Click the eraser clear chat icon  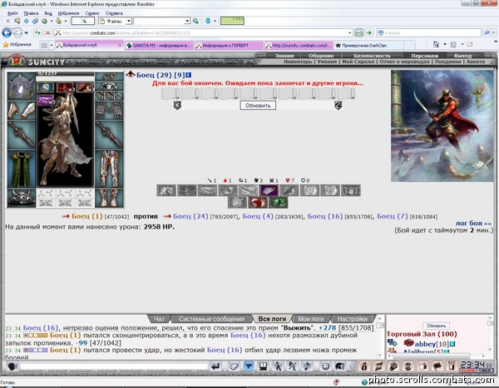pyautogui.click(x=234, y=366)
